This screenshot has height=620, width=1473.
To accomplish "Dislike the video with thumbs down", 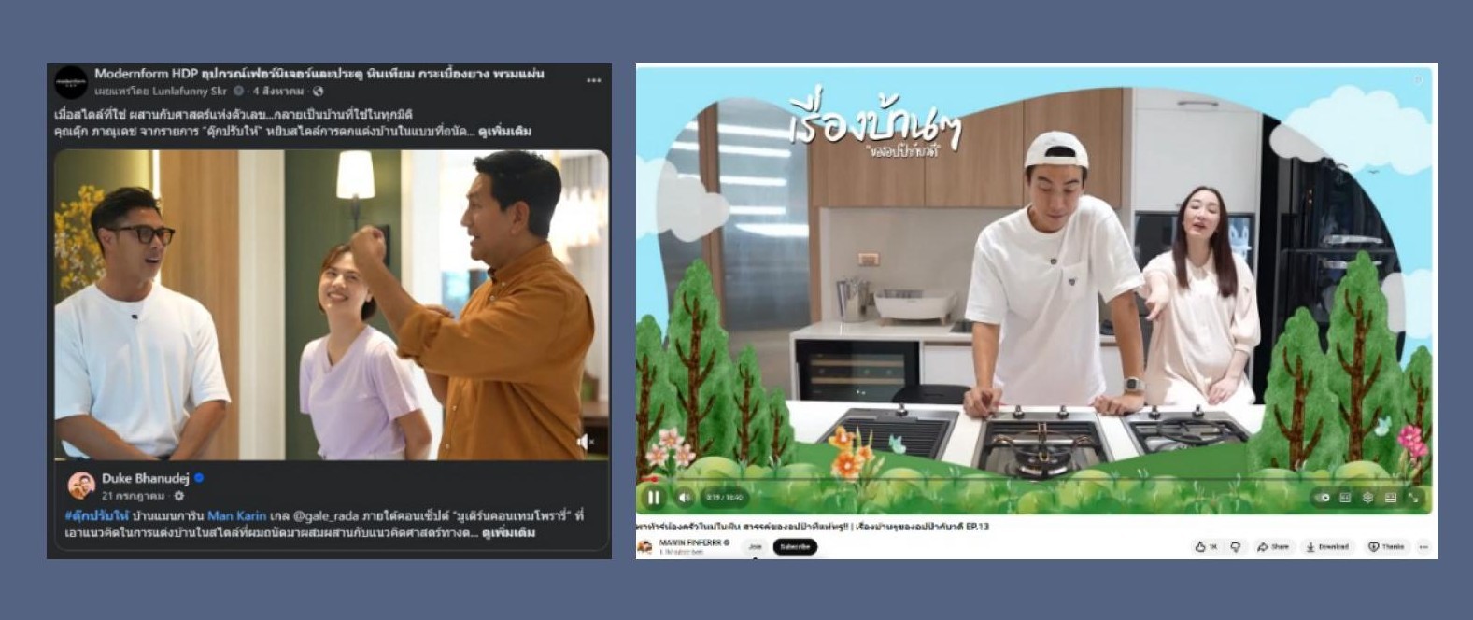I will (x=1236, y=547).
